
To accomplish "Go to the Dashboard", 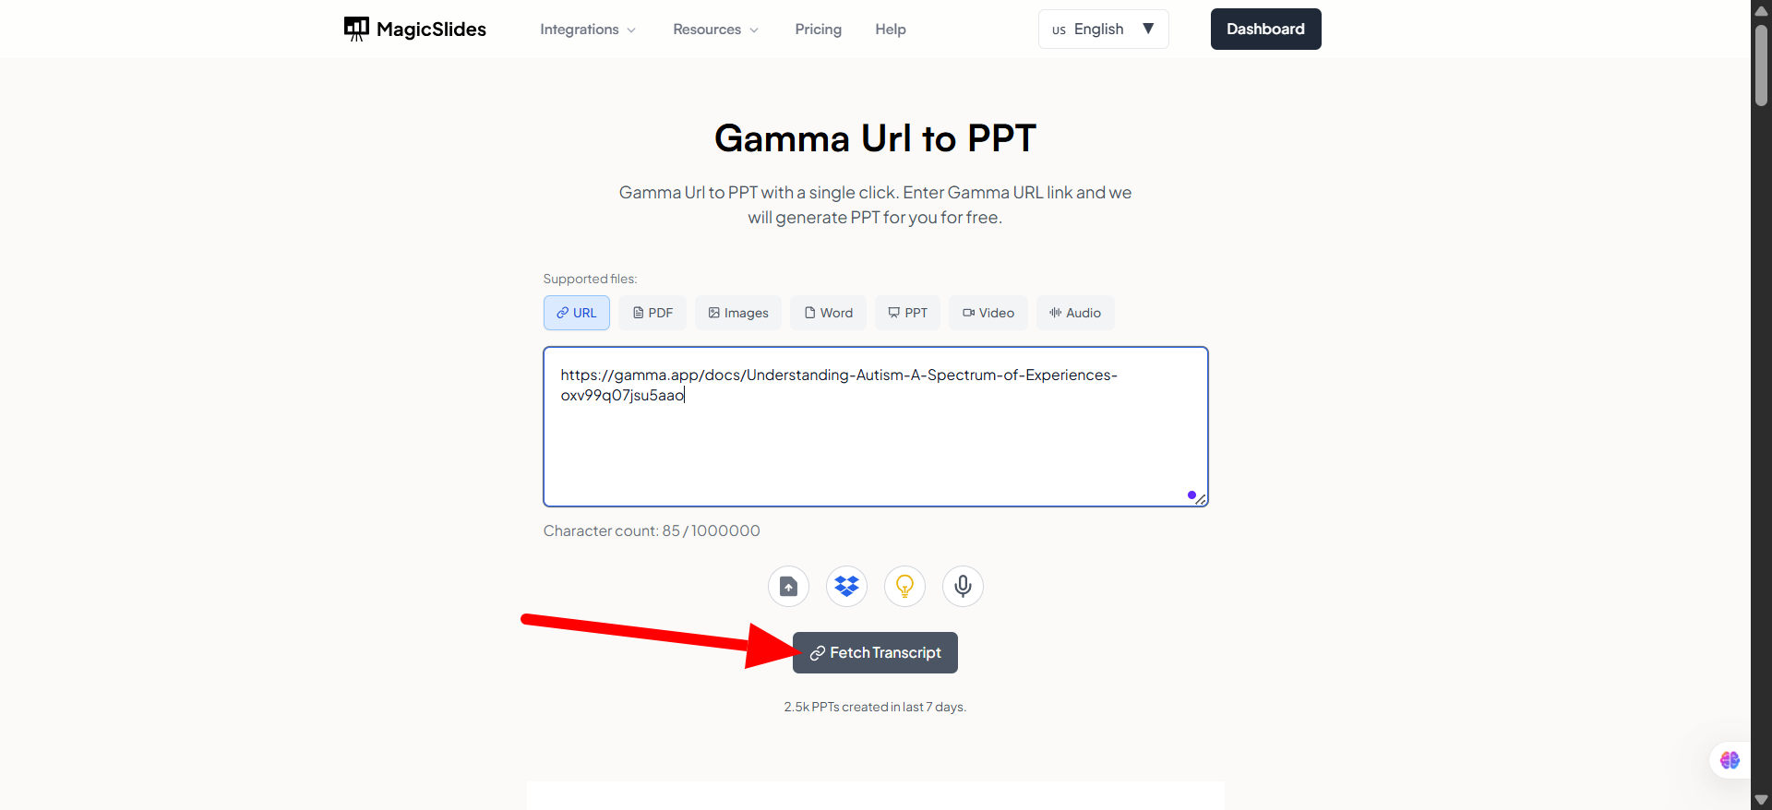I will pos(1265,30).
